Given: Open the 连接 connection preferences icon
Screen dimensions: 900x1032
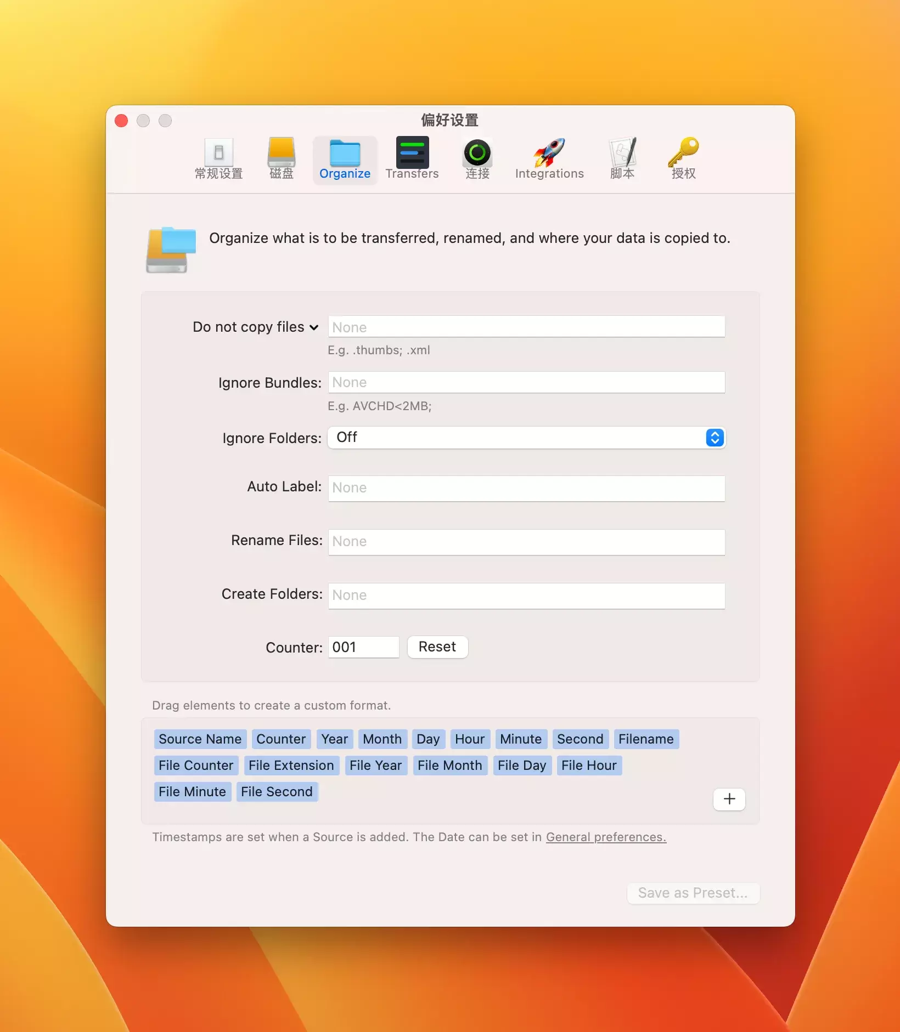Looking at the screenshot, I should coord(477,159).
